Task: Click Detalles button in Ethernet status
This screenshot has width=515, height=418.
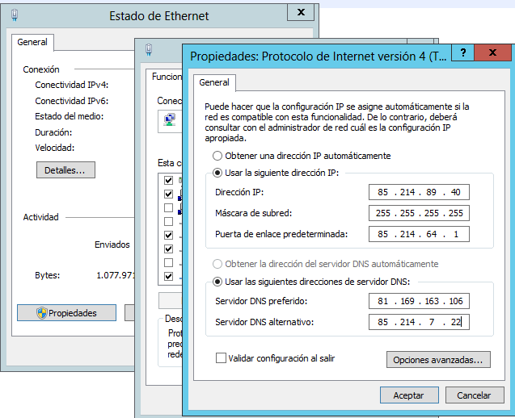Action: (x=65, y=169)
